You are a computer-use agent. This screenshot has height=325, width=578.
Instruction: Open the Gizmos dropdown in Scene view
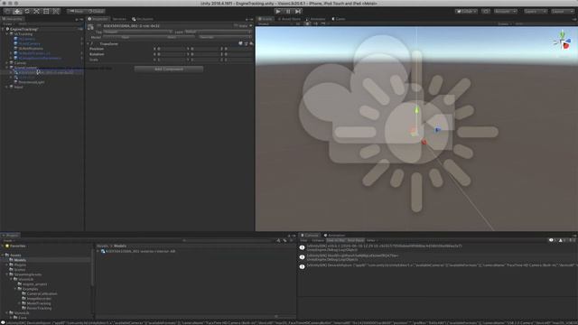coord(505,23)
